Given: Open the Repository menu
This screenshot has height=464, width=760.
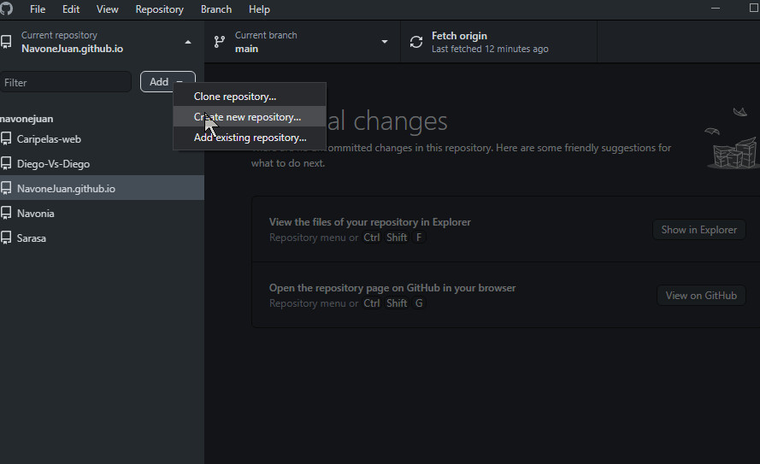Looking at the screenshot, I should (160, 9).
